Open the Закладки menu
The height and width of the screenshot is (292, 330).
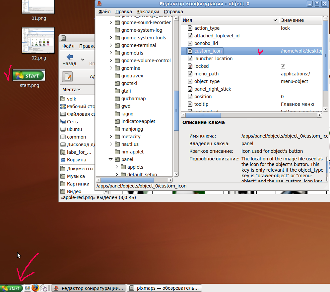tap(148, 12)
